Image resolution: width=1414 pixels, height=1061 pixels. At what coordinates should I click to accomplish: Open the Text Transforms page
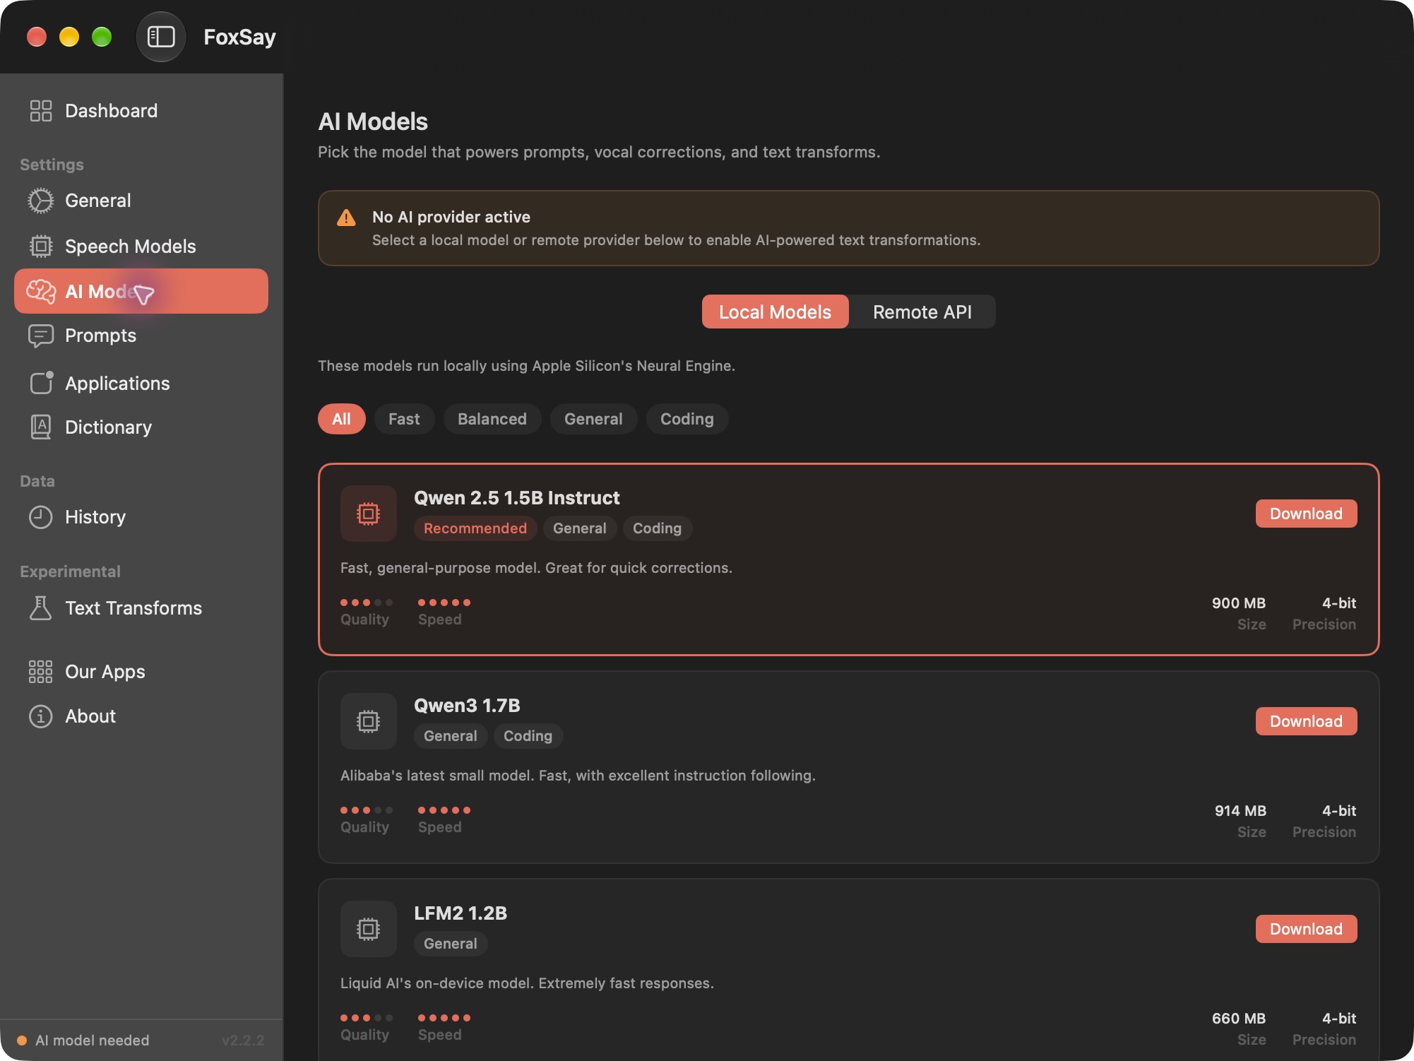141,607
